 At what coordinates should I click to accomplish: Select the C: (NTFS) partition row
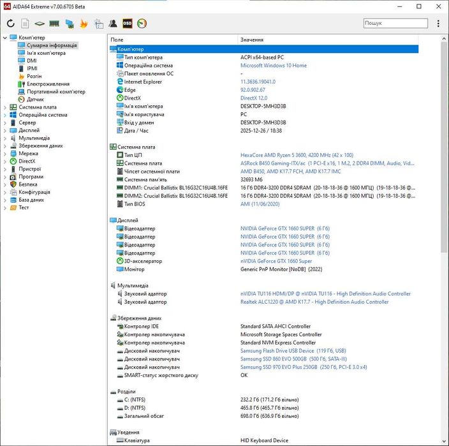tap(263, 399)
